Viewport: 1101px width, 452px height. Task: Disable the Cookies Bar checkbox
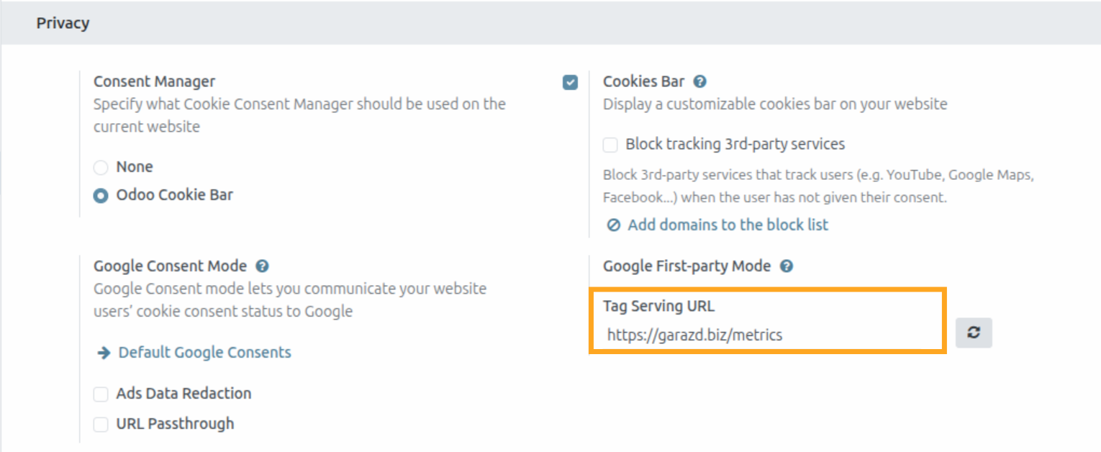570,83
